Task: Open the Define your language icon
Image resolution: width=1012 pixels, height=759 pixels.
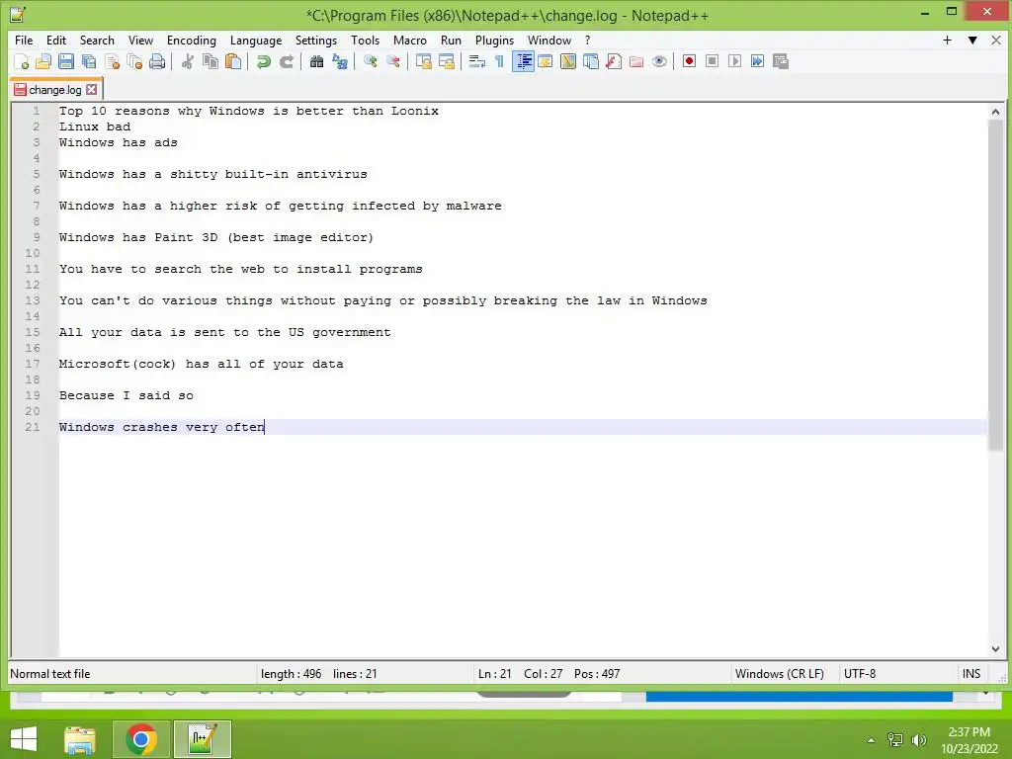Action: click(546, 61)
